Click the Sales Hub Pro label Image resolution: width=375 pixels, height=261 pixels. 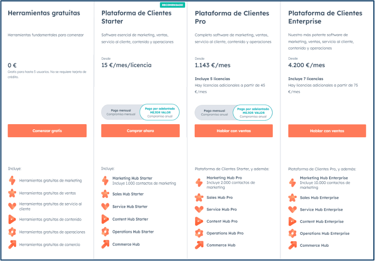(x=220, y=198)
